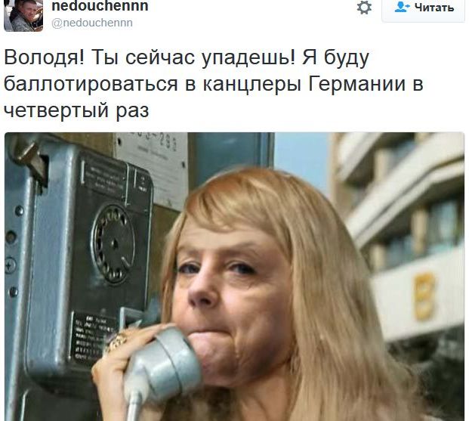
Task: Click the tweet text starting with Володя
Action: tap(213, 84)
